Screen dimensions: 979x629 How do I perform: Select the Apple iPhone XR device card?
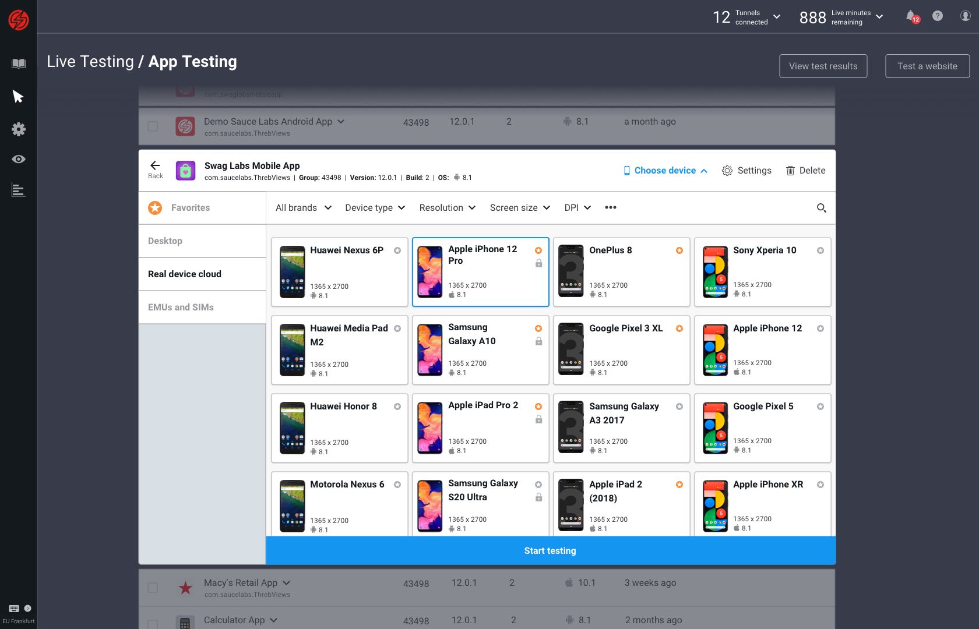tap(763, 504)
